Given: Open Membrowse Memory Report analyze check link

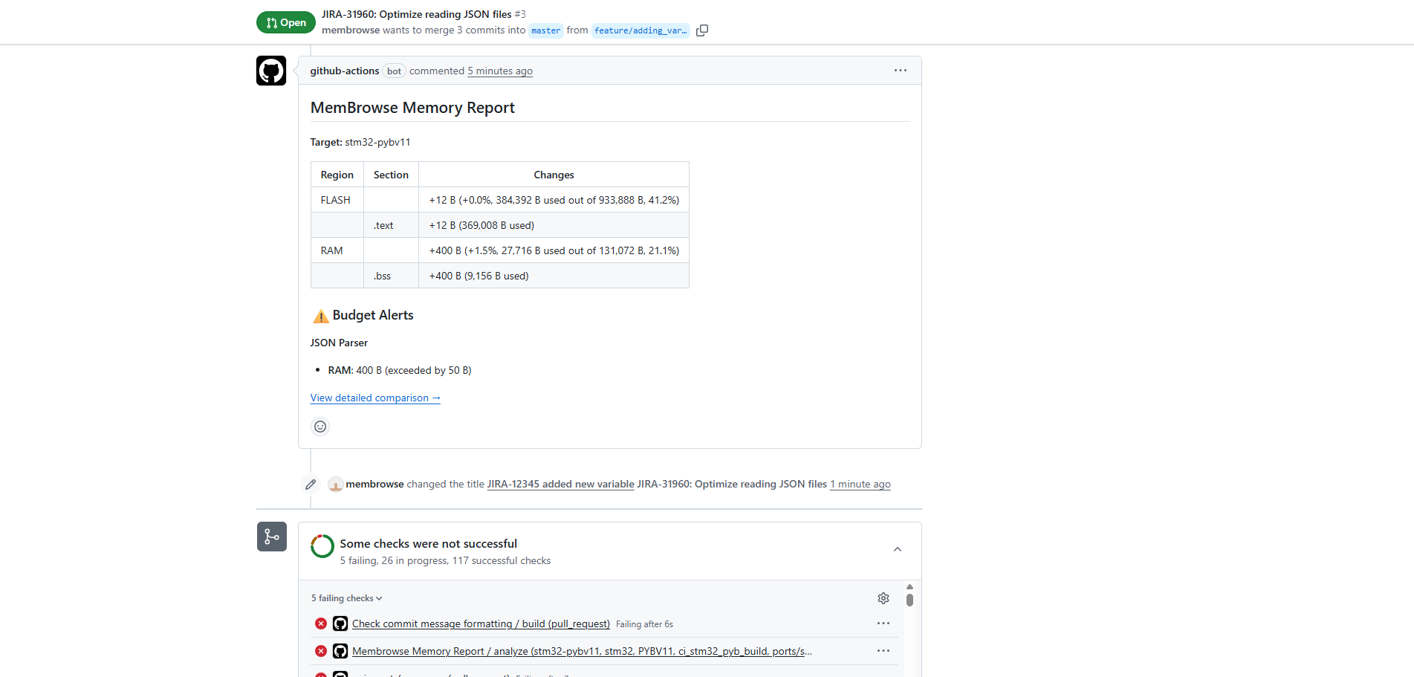Looking at the screenshot, I should tap(582, 651).
